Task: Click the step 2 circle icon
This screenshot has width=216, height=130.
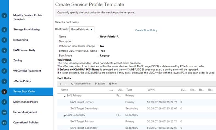Action: (4, 30)
